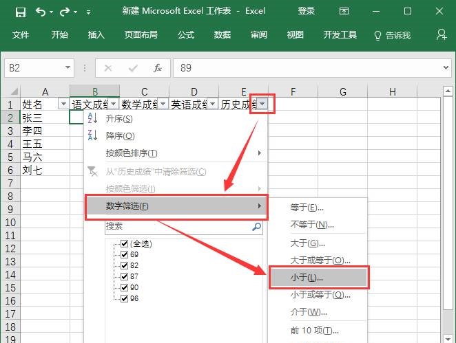The image size is (456, 343).
Task: Select 不等于(N)... number filter
Action: 318,225
